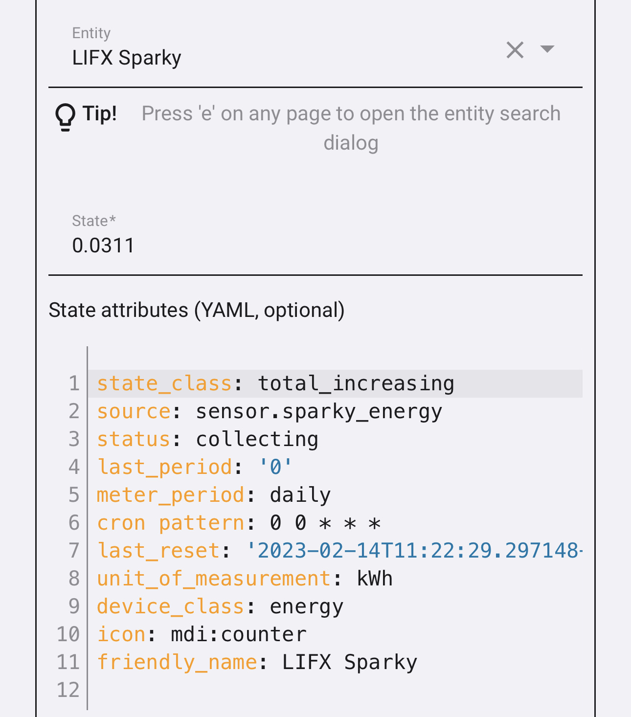Click the last_period value '0'
This screenshot has height=717, width=631.
[x=275, y=467]
